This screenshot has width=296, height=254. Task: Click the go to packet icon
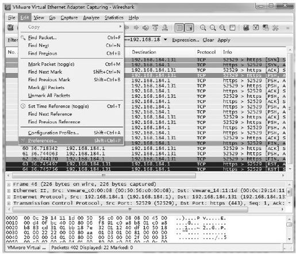pyautogui.click(x=145, y=28)
